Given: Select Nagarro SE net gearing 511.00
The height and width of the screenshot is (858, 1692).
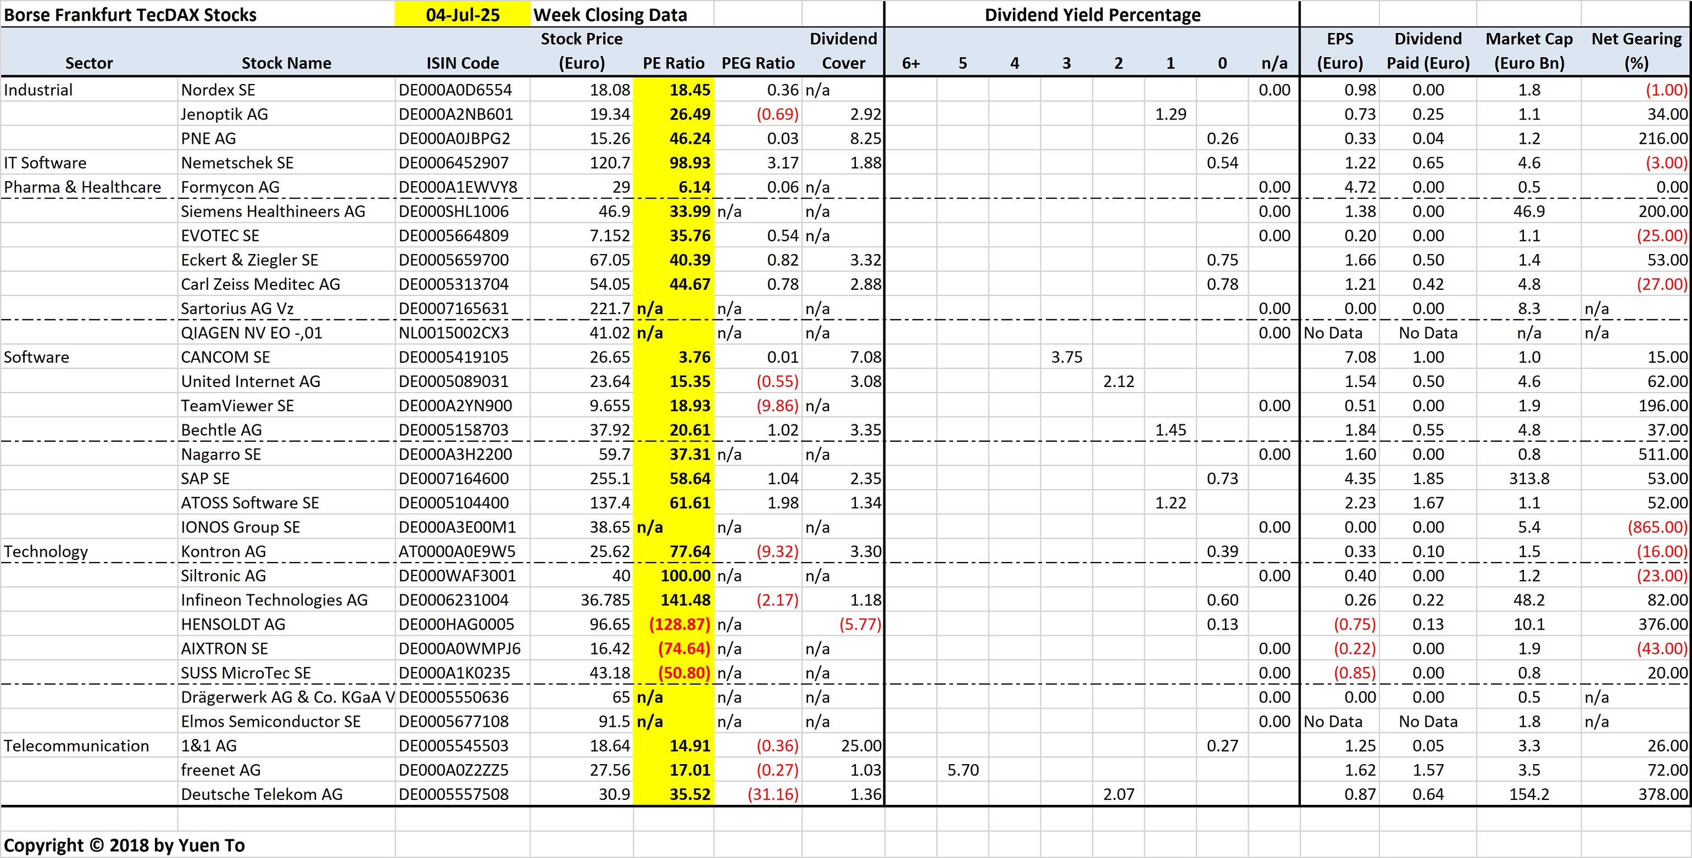Looking at the screenshot, I should pyautogui.click(x=1636, y=455).
